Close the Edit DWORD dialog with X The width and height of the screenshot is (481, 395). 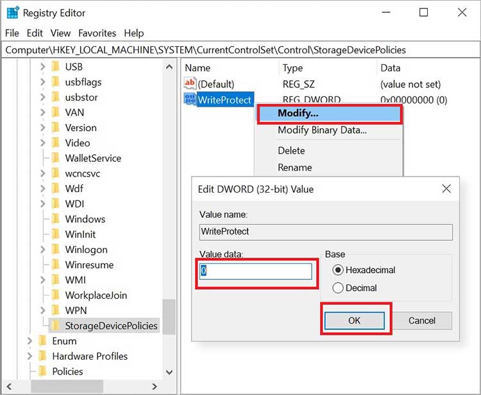[x=446, y=189]
